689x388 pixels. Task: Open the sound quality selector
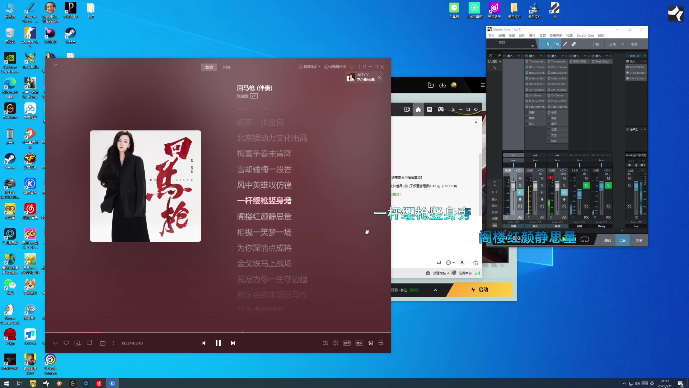click(347, 343)
